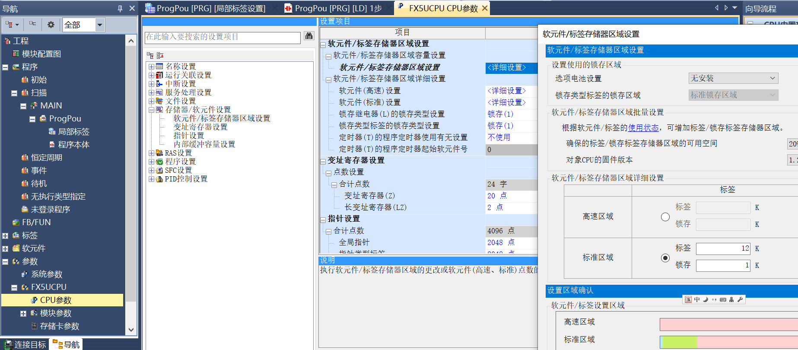Click the binoculars search icon
This screenshot has width=798, height=350.
[x=308, y=36]
